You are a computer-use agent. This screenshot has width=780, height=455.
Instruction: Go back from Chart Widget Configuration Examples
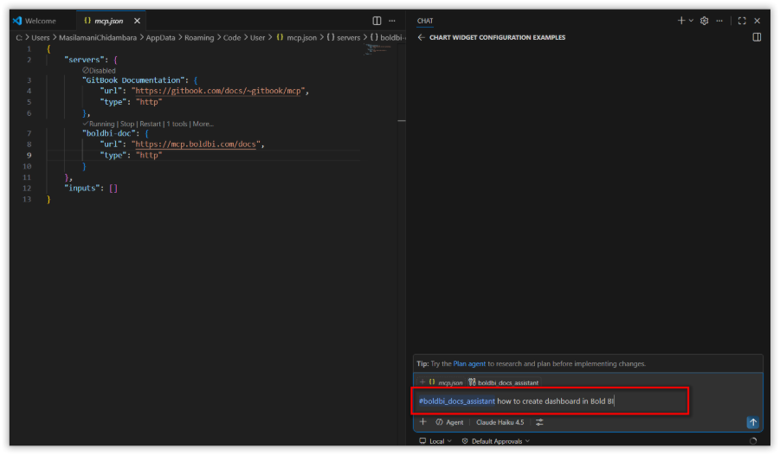[421, 37]
